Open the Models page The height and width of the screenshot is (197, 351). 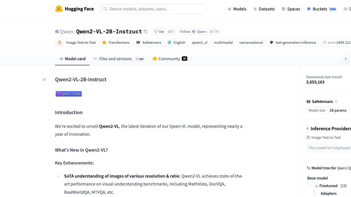237,9
